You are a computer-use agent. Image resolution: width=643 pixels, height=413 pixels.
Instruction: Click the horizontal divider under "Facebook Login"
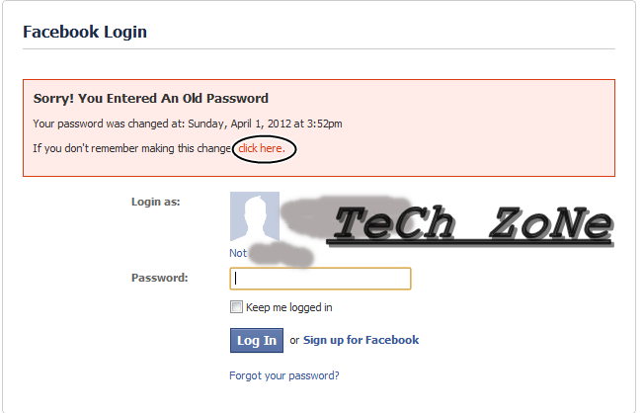coord(319,49)
